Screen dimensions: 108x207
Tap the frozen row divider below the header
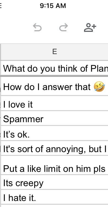[54, 76]
